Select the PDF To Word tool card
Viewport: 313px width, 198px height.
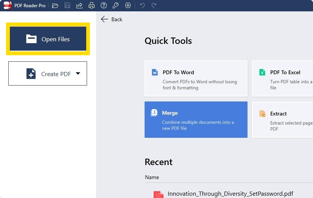click(196, 78)
